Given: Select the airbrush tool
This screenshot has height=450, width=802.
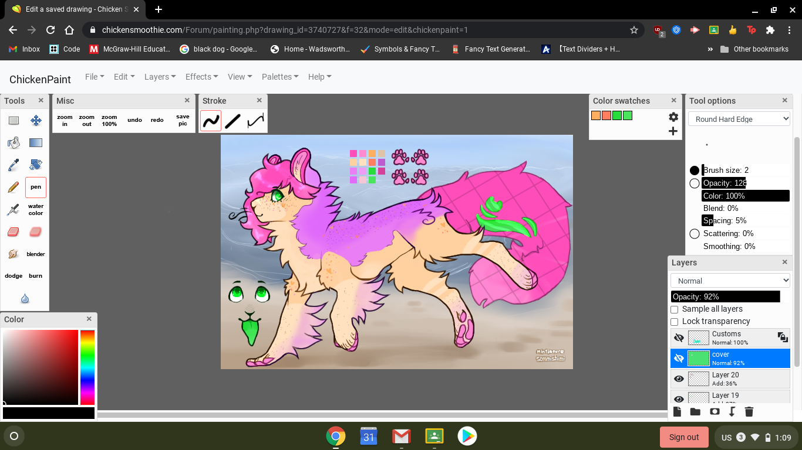Looking at the screenshot, I should 14,209.
